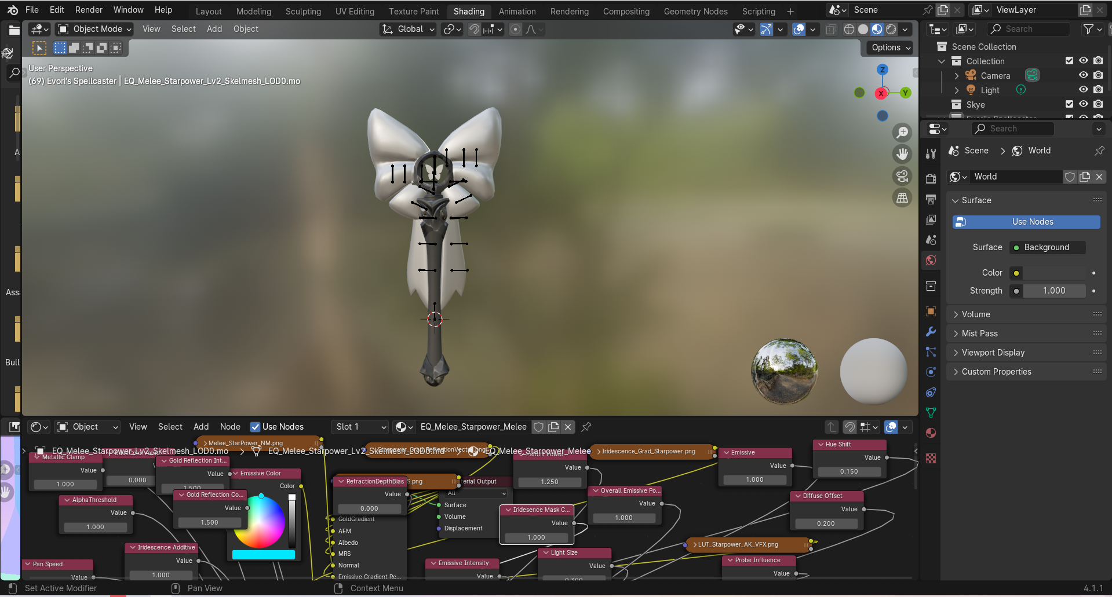Image resolution: width=1112 pixels, height=597 pixels.
Task: Hide the Camera object in viewport
Action: point(1083,75)
